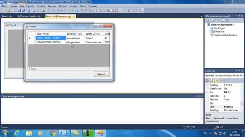245x137 pixels.
Task: Open the Отладка menu
Action: [x=41, y=6]
